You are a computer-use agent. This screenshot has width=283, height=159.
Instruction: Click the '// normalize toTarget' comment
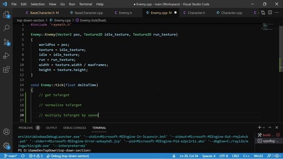(60, 105)
